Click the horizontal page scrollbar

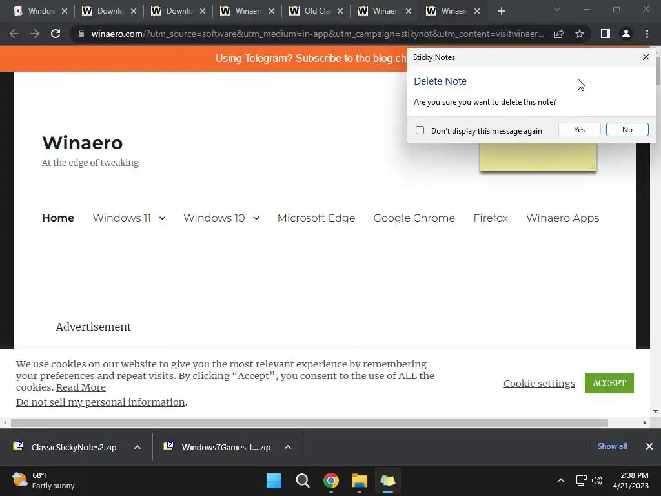[x=309, y=422]
